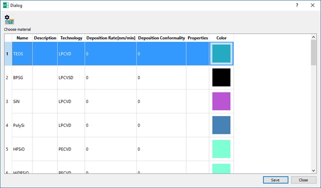
Task: Open the HFSiO mint color swatch
Action: tap(221, 149)
